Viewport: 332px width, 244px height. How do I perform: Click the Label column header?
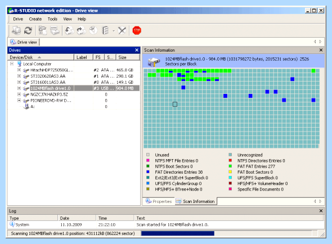pos(83,57)
